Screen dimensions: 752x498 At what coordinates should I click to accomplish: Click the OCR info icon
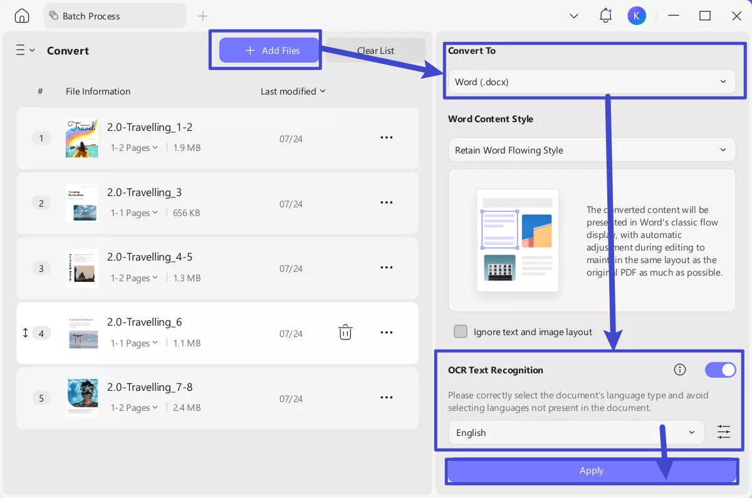pyautogui.click(x=680, y=370)
